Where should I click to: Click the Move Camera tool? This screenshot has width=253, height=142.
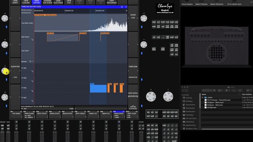pos(187,3)
